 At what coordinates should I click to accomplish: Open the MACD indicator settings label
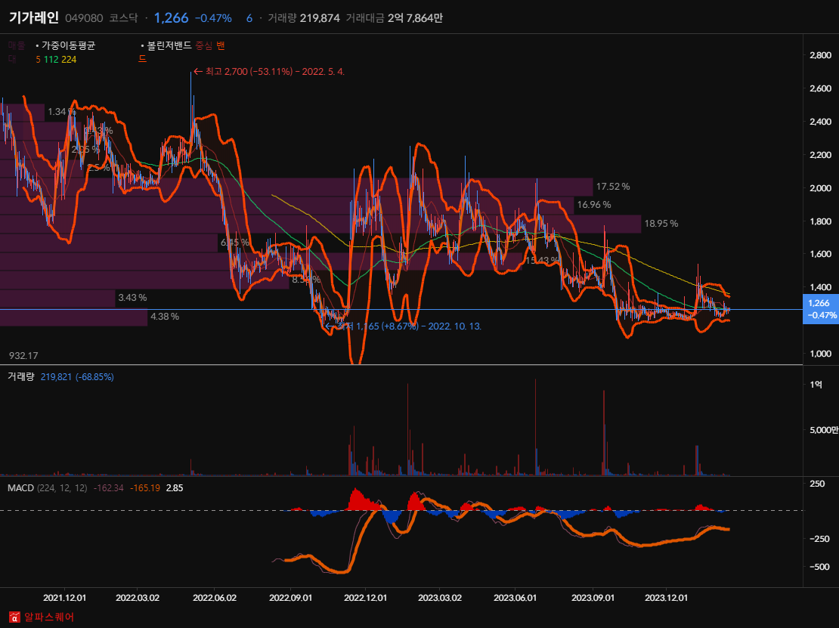20,488
